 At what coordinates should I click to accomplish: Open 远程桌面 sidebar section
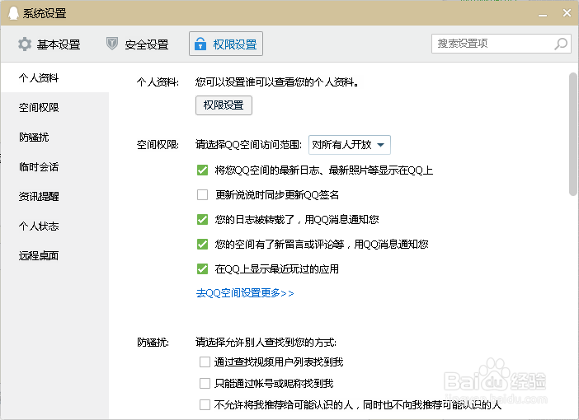[x=54, y=255]
